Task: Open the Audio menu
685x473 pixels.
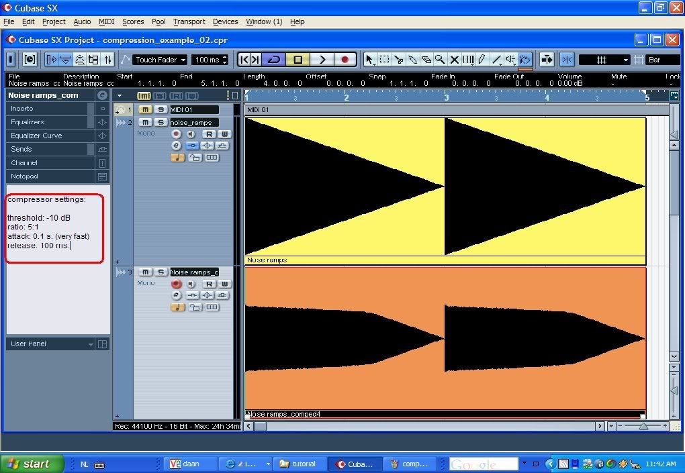Action: 82,21
